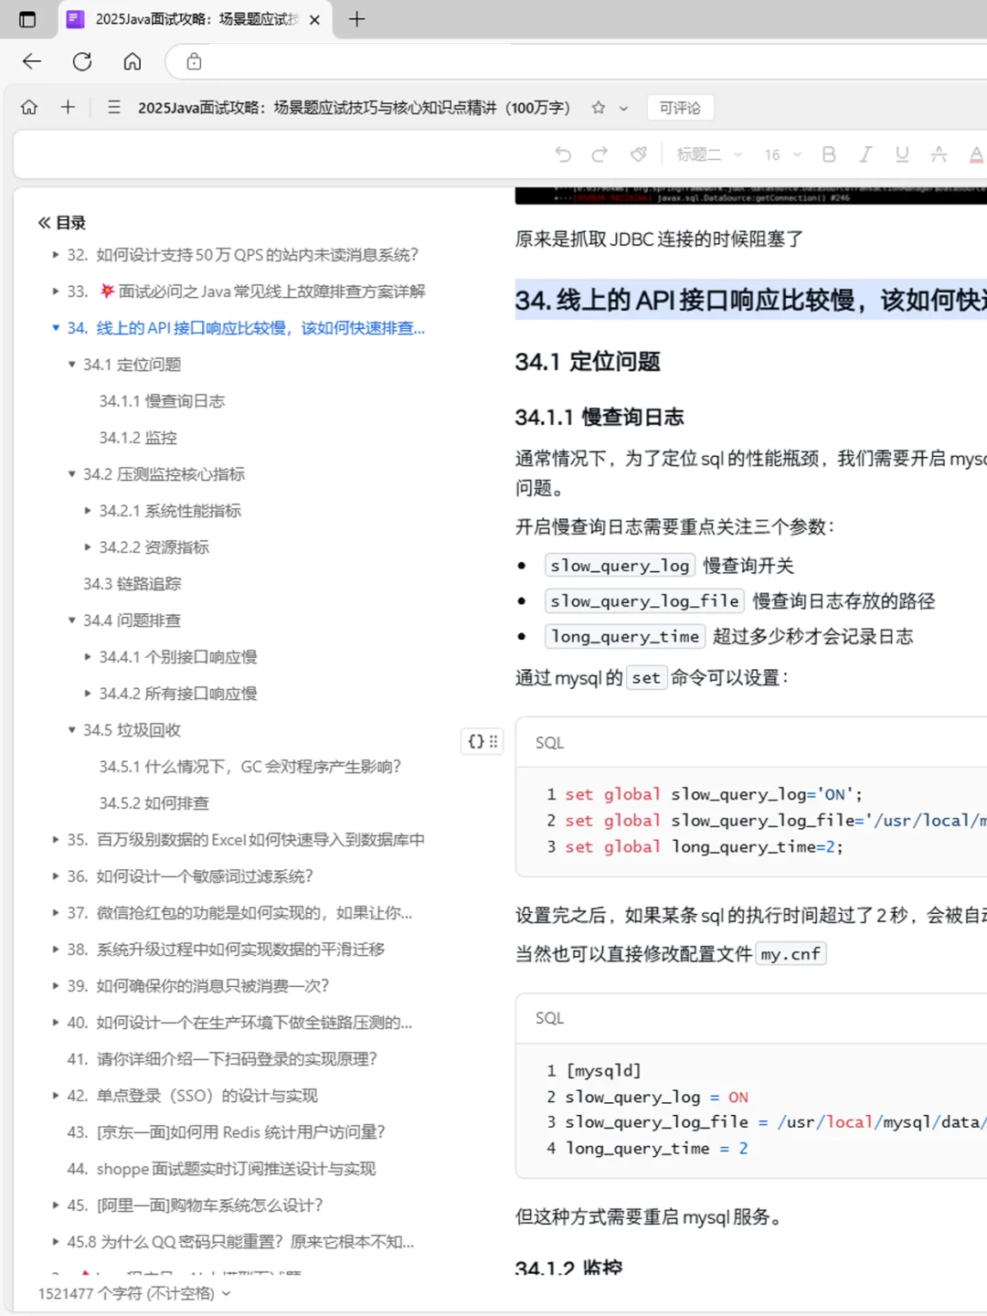
Task: Apply bold formatting
Action: 829,154
